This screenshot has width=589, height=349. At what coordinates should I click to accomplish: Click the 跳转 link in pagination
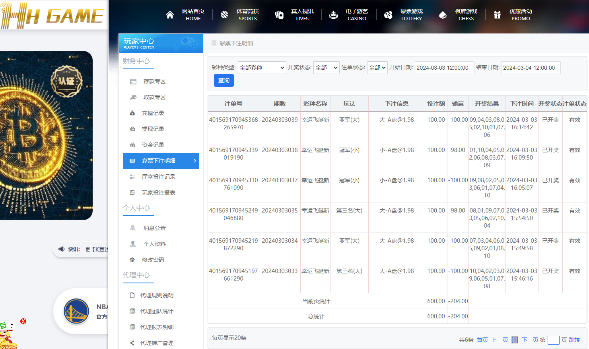(574, 340)
